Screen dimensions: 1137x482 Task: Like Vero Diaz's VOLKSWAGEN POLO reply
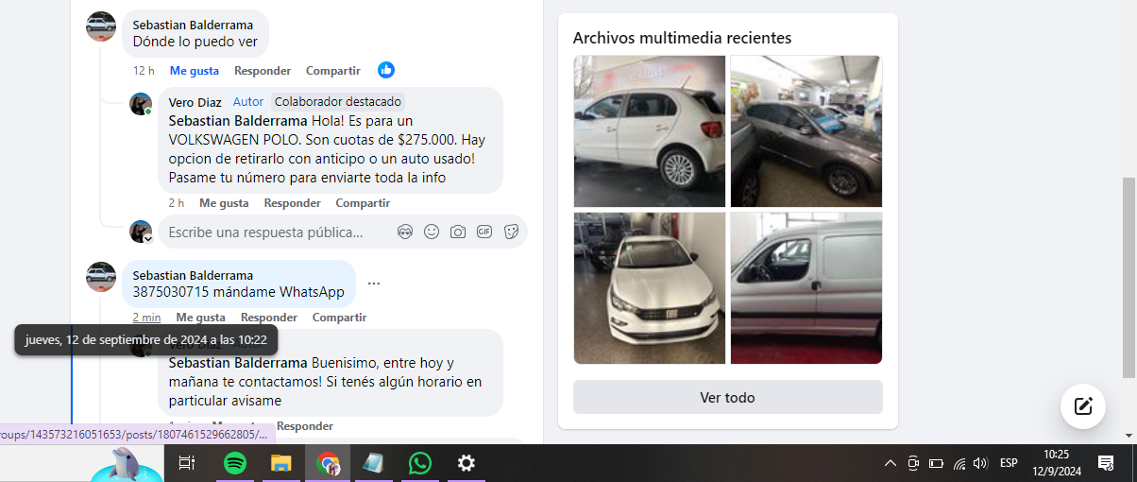point(224,203)
